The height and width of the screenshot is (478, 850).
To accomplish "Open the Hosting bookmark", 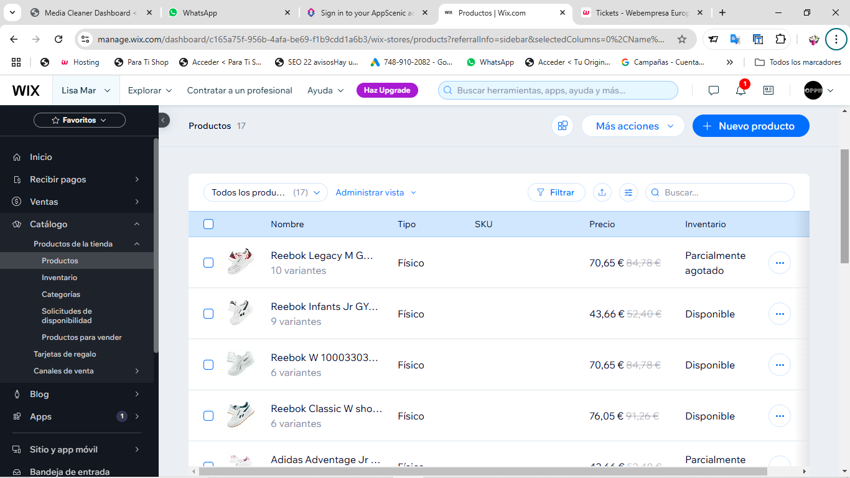I will coord(80,62).
